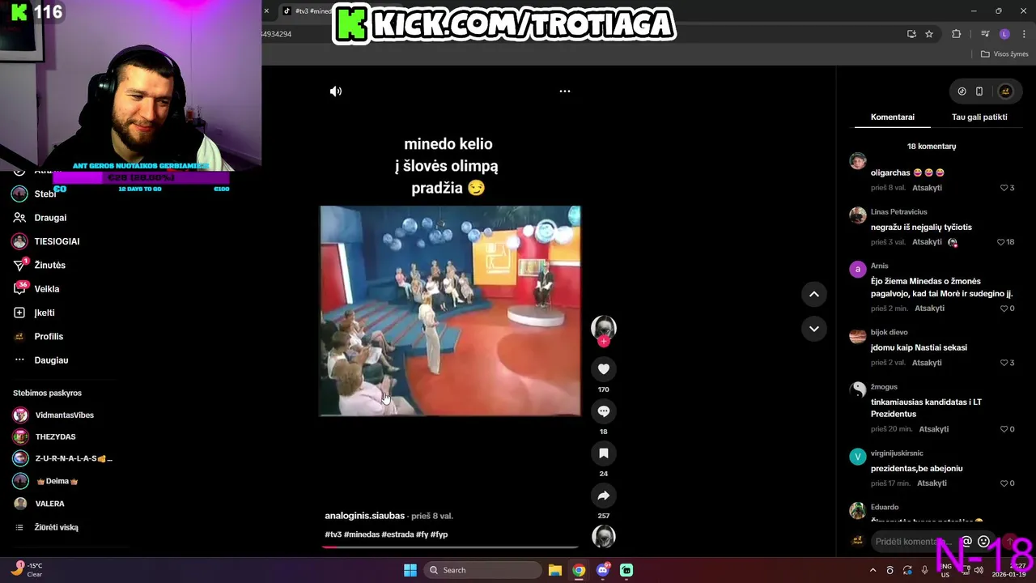The image size is (1036, 583).
Task: Switch to the Tau gali patikti tab
Action: coord(979,117)
